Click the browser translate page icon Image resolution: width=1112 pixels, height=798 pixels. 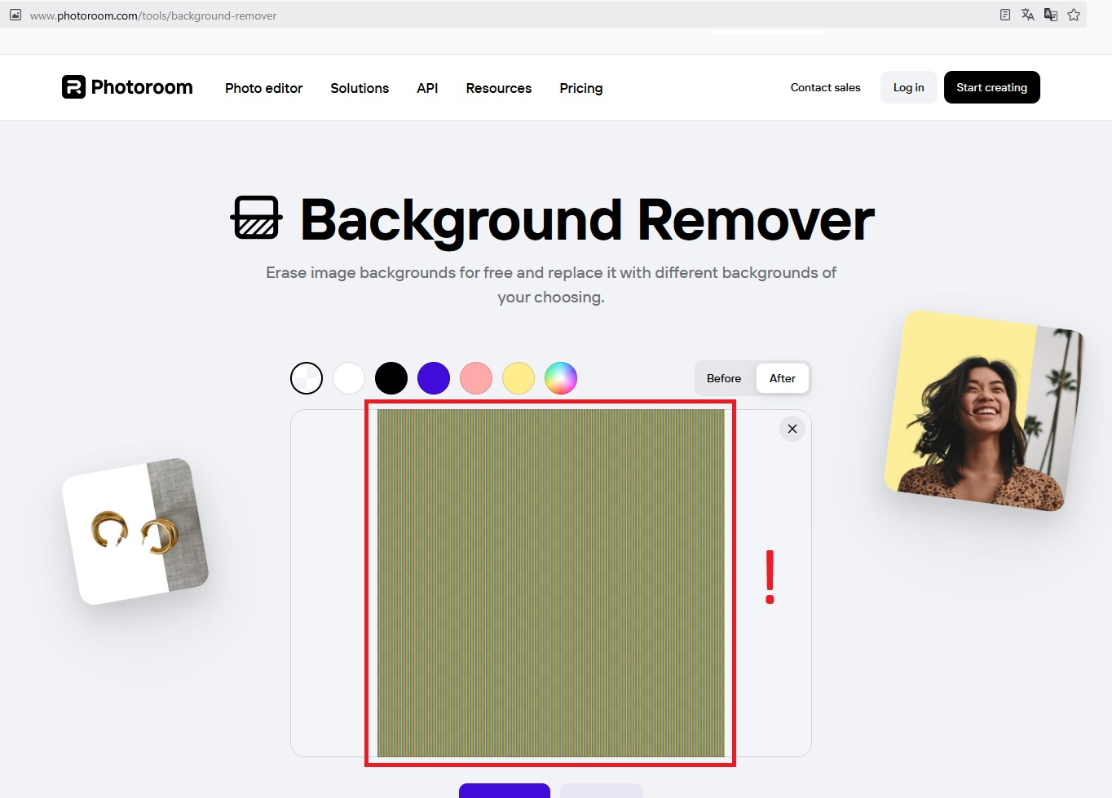pos(1028,15)
